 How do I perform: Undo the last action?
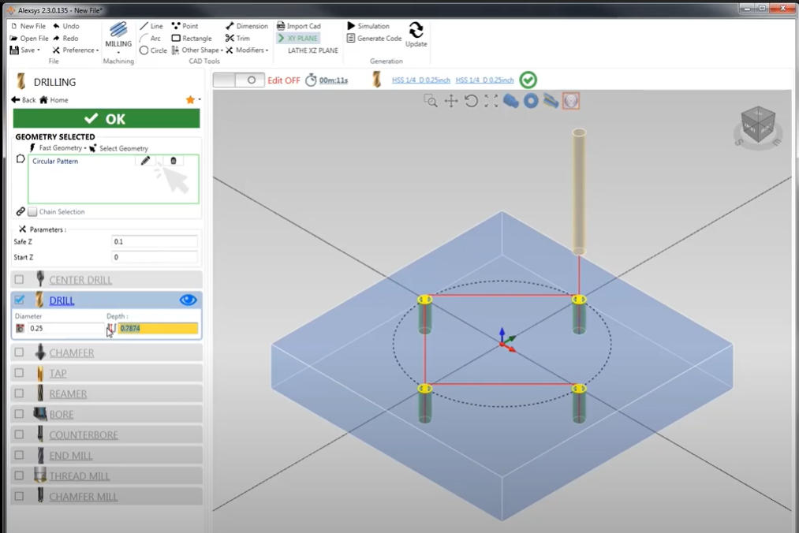pos(66,26)
